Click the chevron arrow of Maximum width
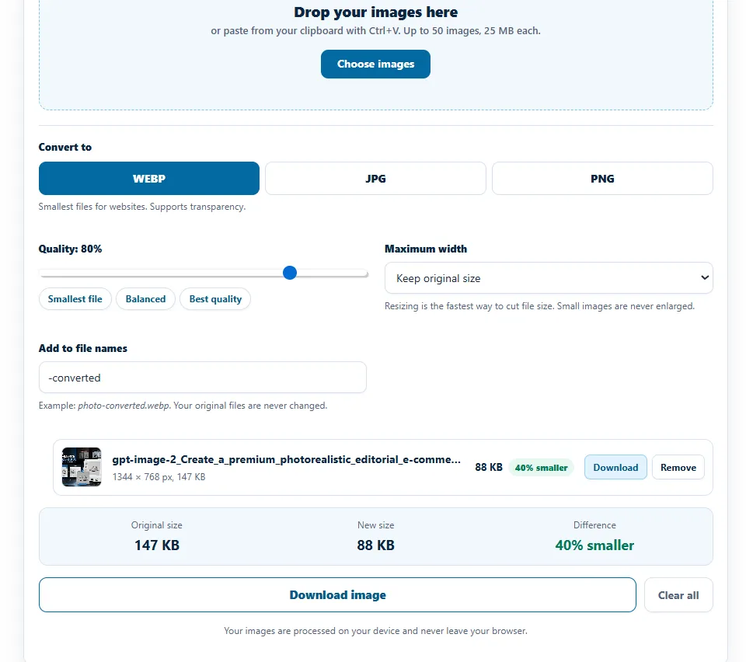The image size is (746, 662). pyautogui.click(x=705, y=277)
